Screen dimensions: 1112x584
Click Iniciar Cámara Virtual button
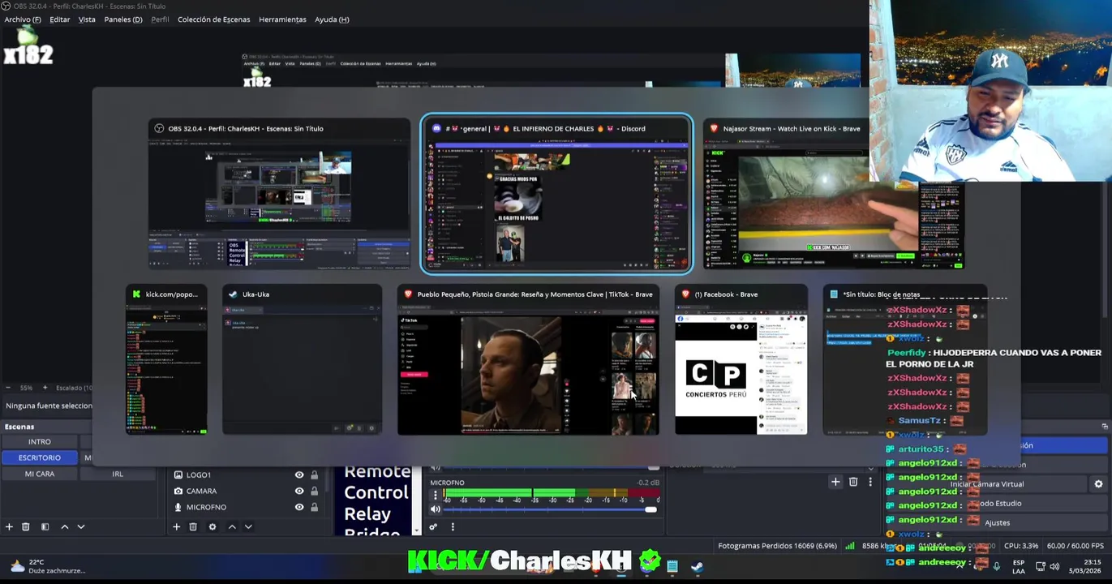986,484
